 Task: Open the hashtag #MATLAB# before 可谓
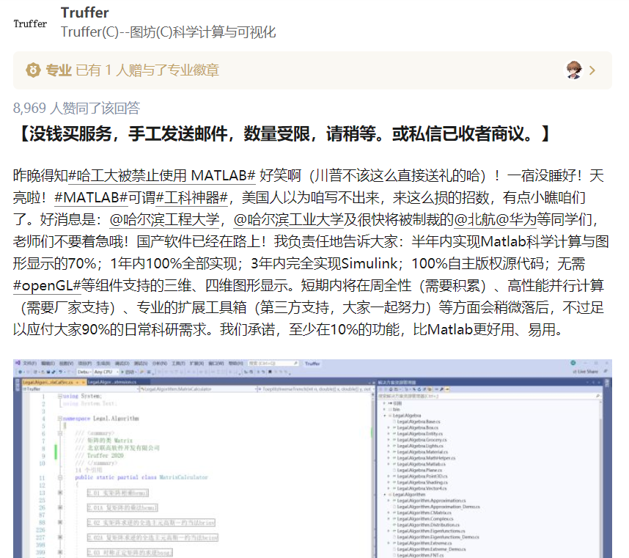[x=91, y=197]
